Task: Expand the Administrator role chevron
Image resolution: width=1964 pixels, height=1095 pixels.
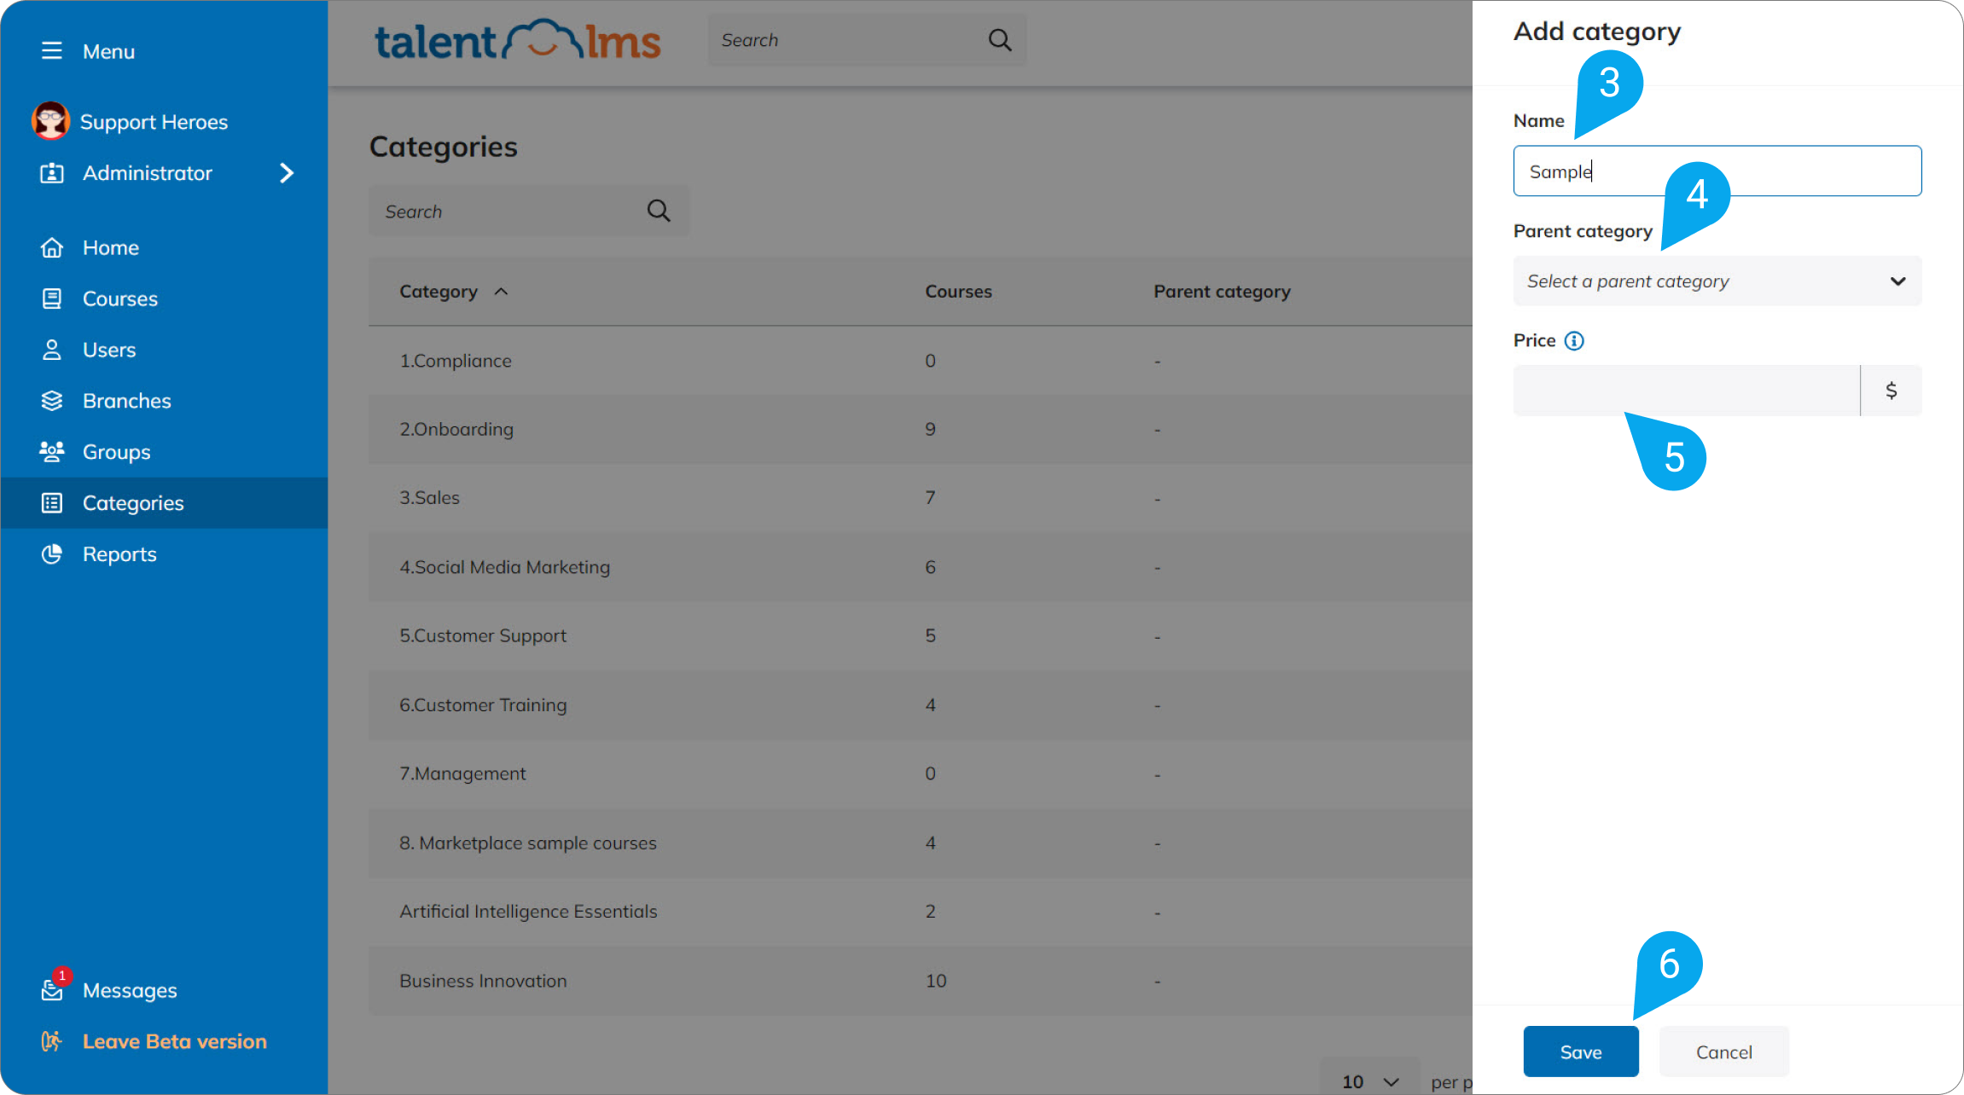Action: [287, 173]
